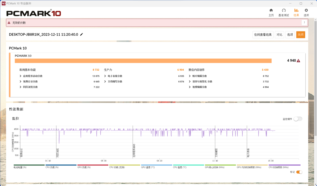The height and width of the screenshot is (186, 317).
Task: Click the warning triangle next to score 4 940
Action: (x=299, y=61)
